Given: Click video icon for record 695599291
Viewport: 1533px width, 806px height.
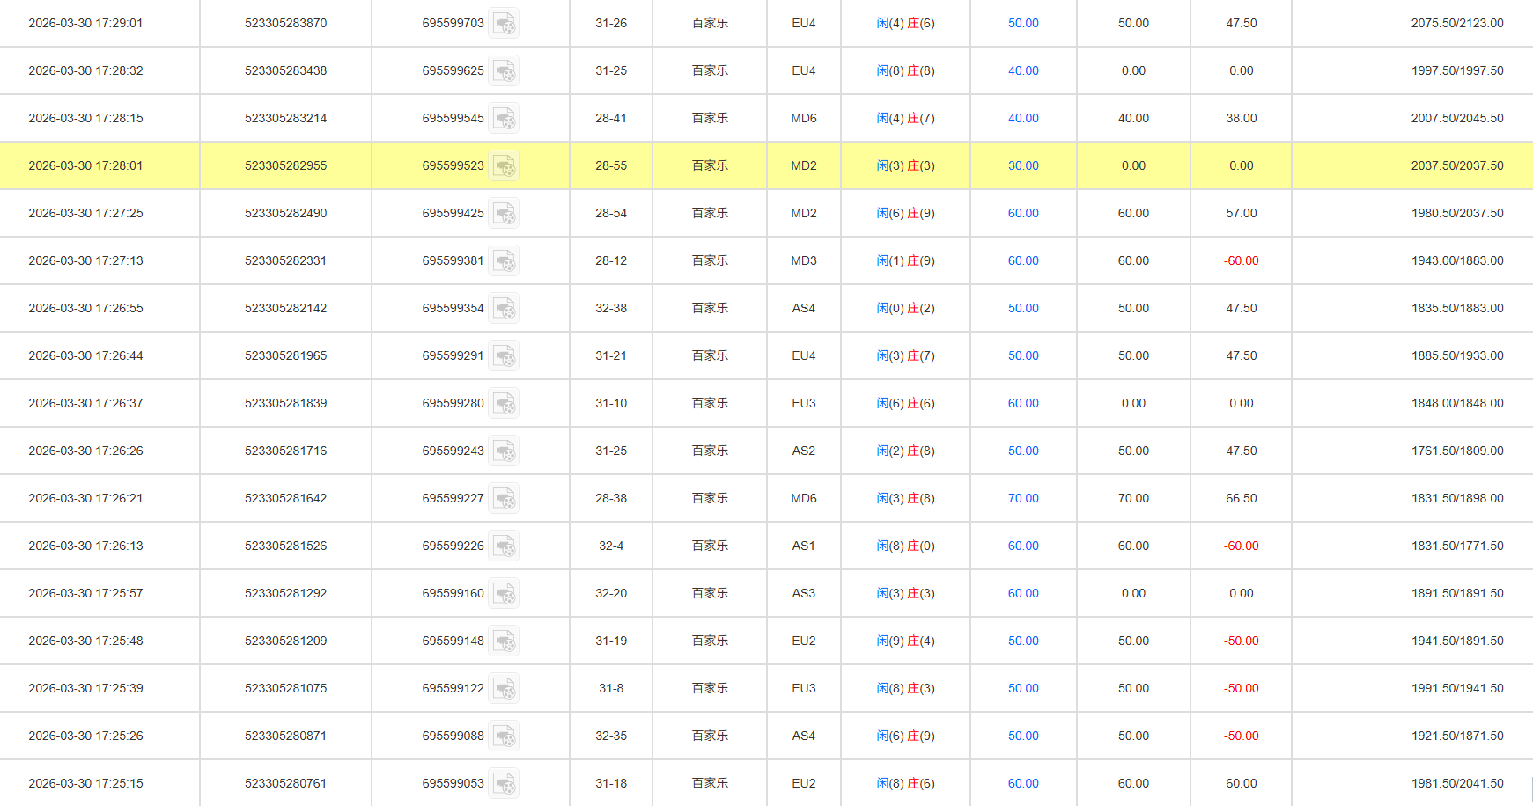Looking at the screenshot, I should pyautogui.click(x=504, y=355).
